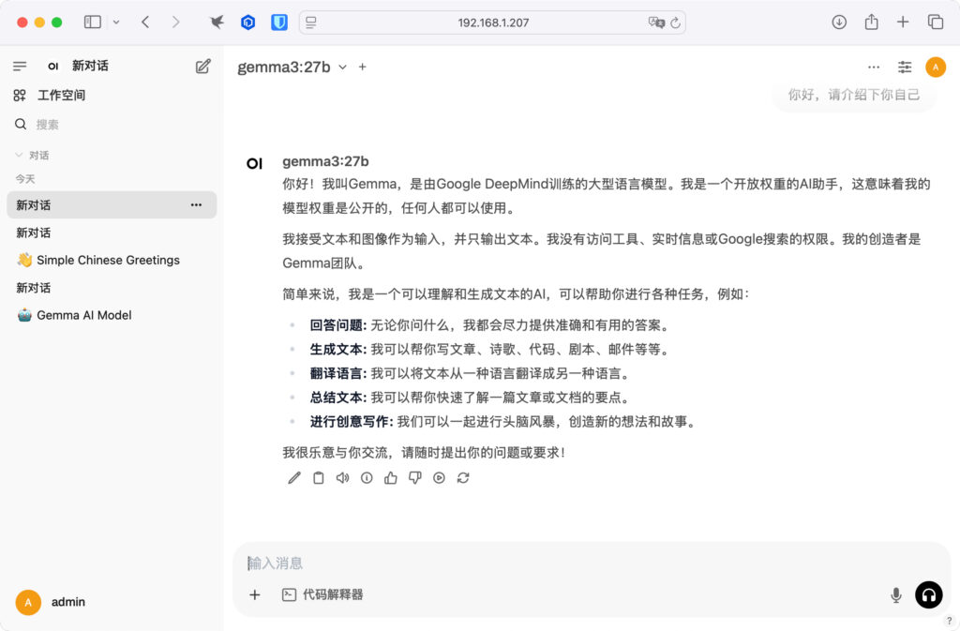Viewport: 960px width, 631px height.
Task: Show Safari downloads
Action: (839, 22)
